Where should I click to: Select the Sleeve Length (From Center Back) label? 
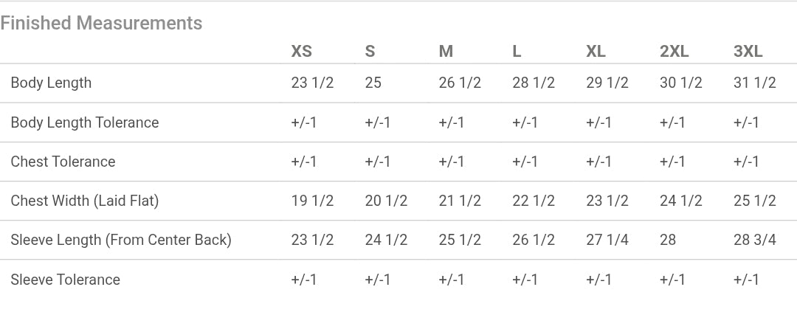(x=121, y=240)
